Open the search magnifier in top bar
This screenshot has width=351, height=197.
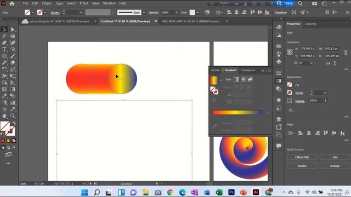(x=300, y=3)
